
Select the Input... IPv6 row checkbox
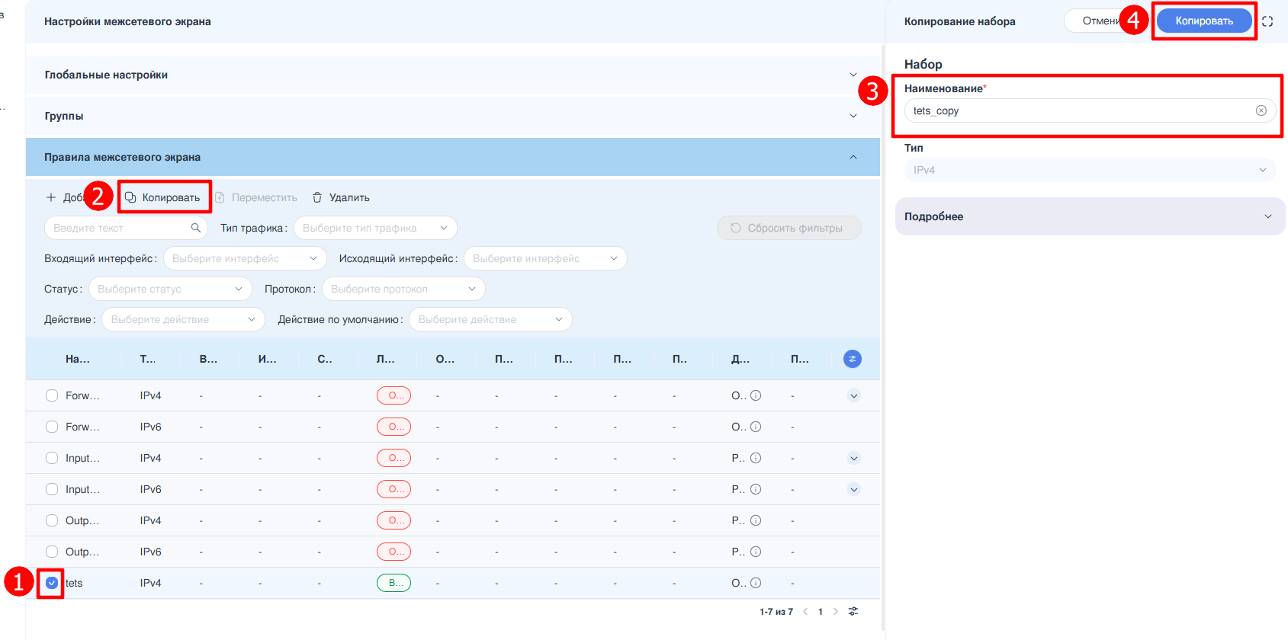pos(52,489)
